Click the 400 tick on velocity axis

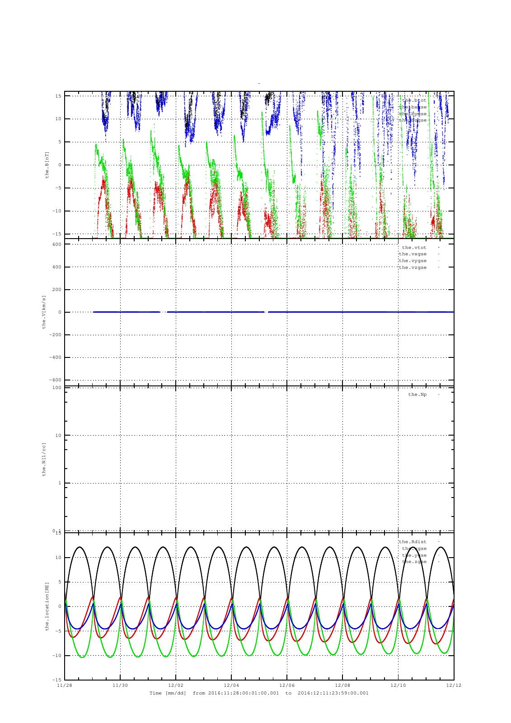tap(57, 267)
